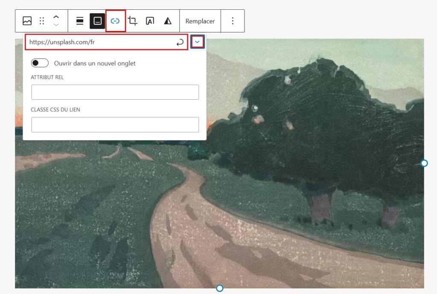Select the crop image tool
The width and height of the screenshot is (437, 294).
tap(133, 20)
